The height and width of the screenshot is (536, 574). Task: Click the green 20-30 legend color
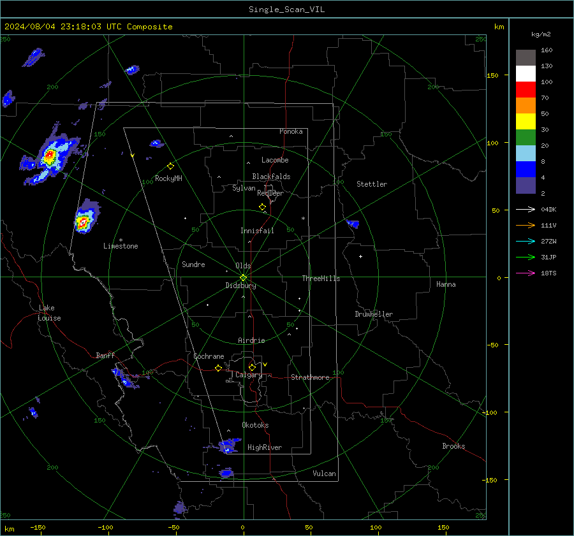(526, 138)
